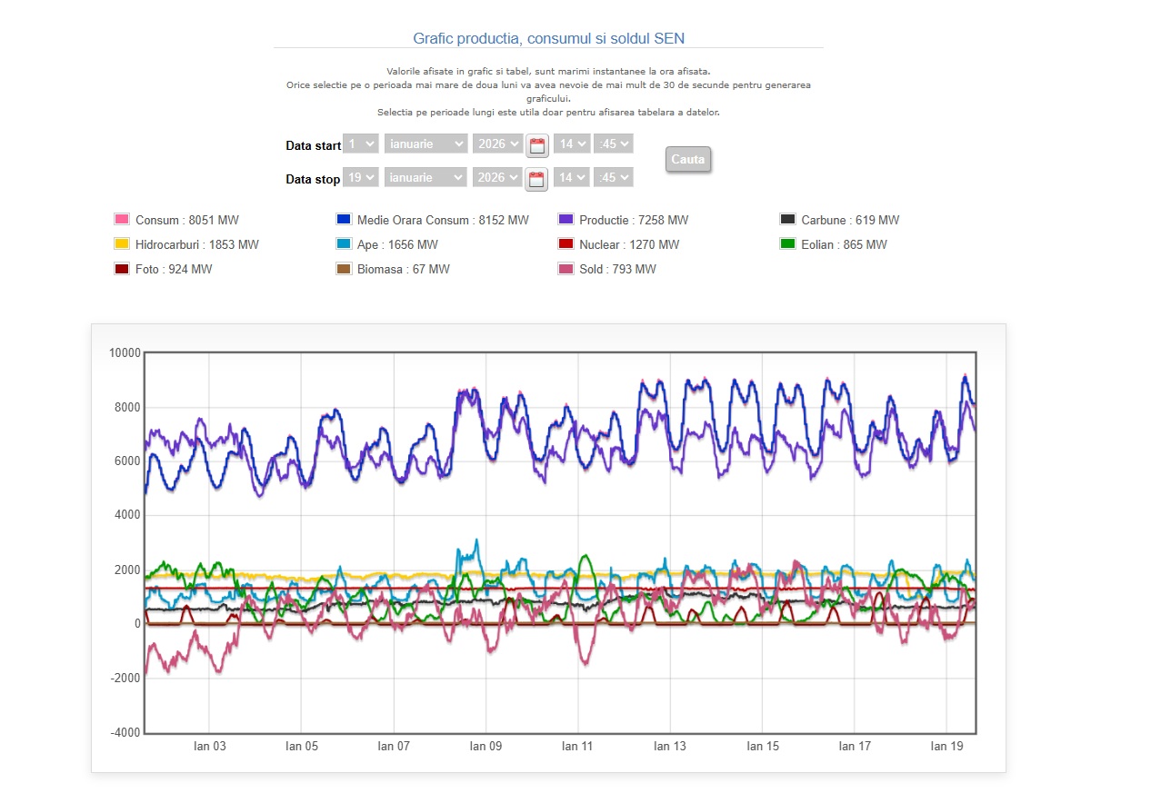Click the red Nuclear legend swatch
This screenshot has height=793, width=1151.
tap(565, 244)
